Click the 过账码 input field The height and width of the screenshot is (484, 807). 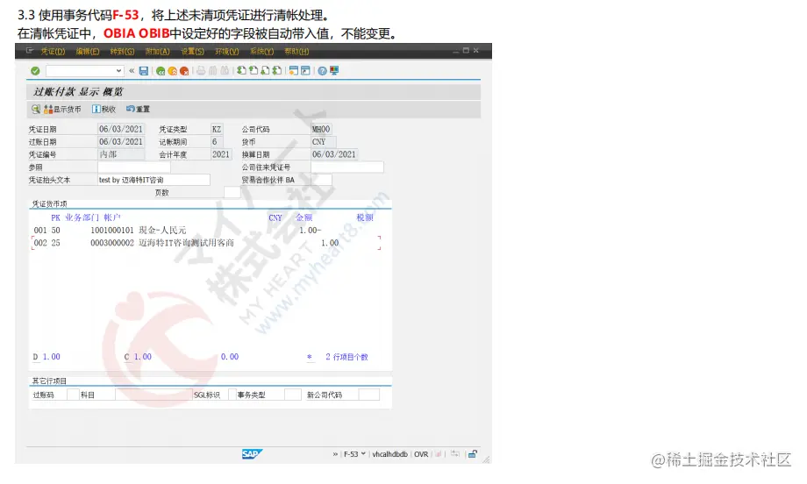pos(73,395)
